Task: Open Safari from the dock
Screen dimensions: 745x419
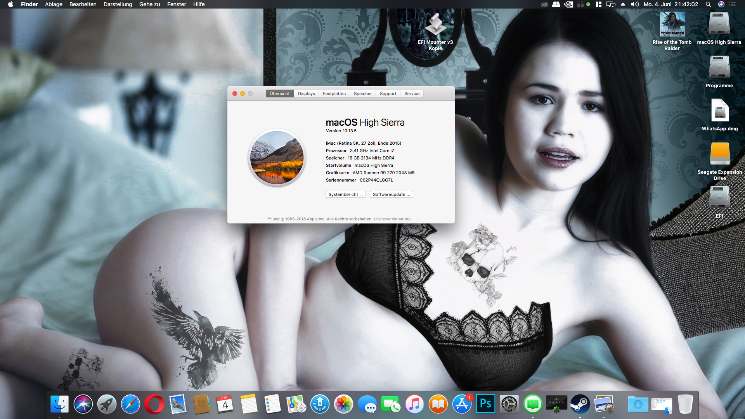Action: point(130,404)
